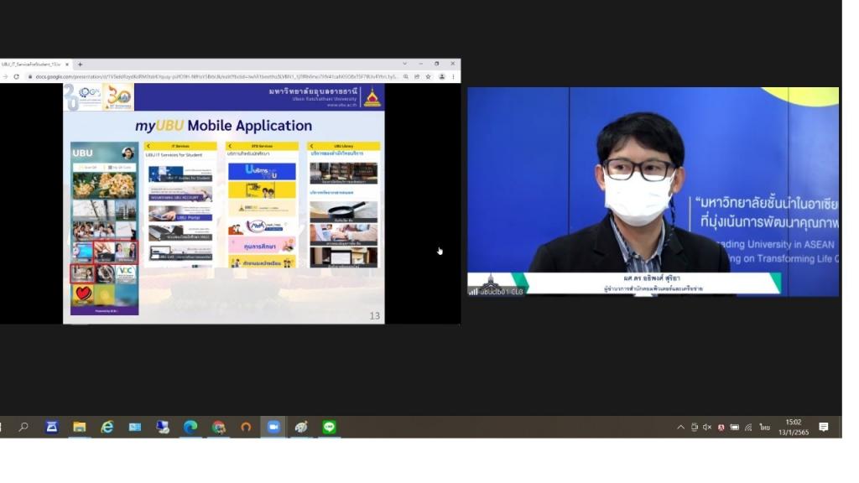Screen dimensions: 859x483
Task: Click the UBU app profile avatar
Action: click(x=128, y=153)
